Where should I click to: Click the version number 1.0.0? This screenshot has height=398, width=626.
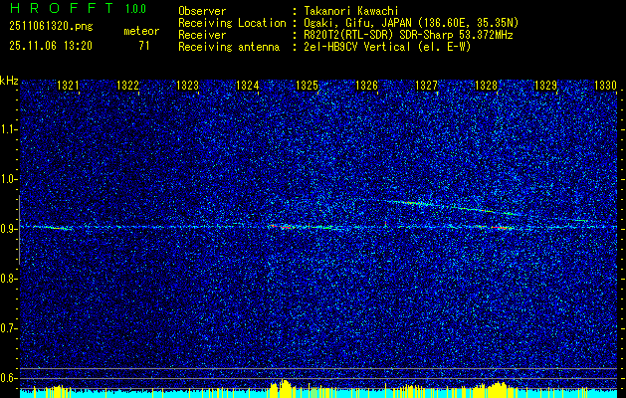pyautogui.click(x=135, y=9)
